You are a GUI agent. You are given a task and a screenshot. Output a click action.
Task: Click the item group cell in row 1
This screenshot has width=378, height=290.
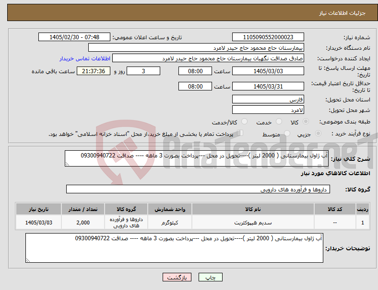pyautogui.click(x=126, y=223)
